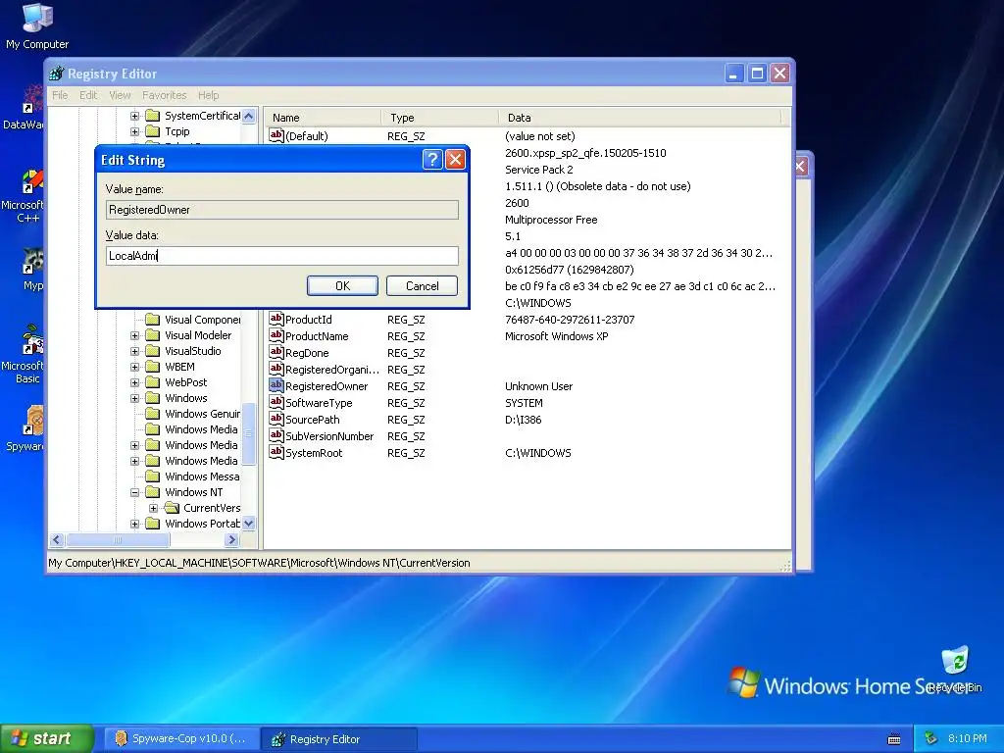
Task: Expand the WebPost tree node
Action: [x=134, y=383]
